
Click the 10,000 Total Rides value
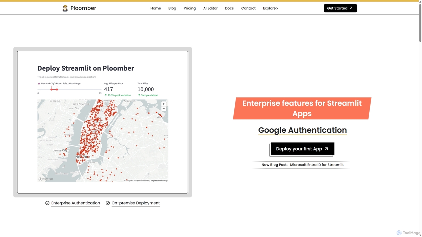click(145, 89)
